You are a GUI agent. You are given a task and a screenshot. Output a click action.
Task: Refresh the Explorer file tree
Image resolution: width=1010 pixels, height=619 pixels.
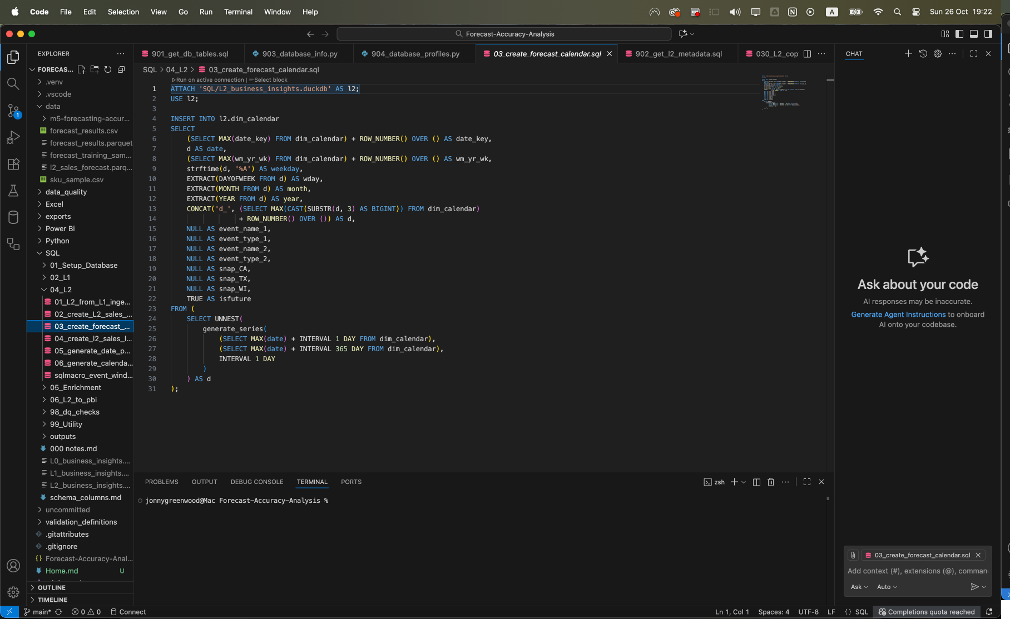click(108, 69)
